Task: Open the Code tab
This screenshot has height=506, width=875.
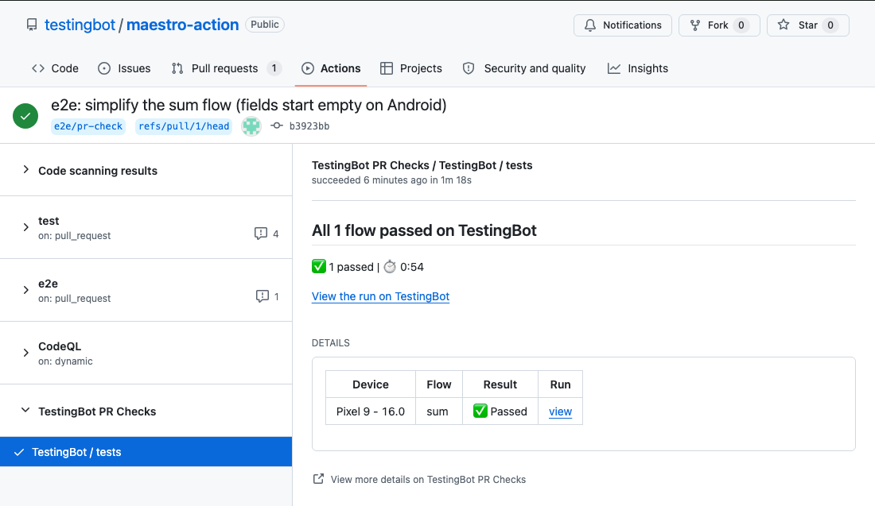Action: point(55,68)
